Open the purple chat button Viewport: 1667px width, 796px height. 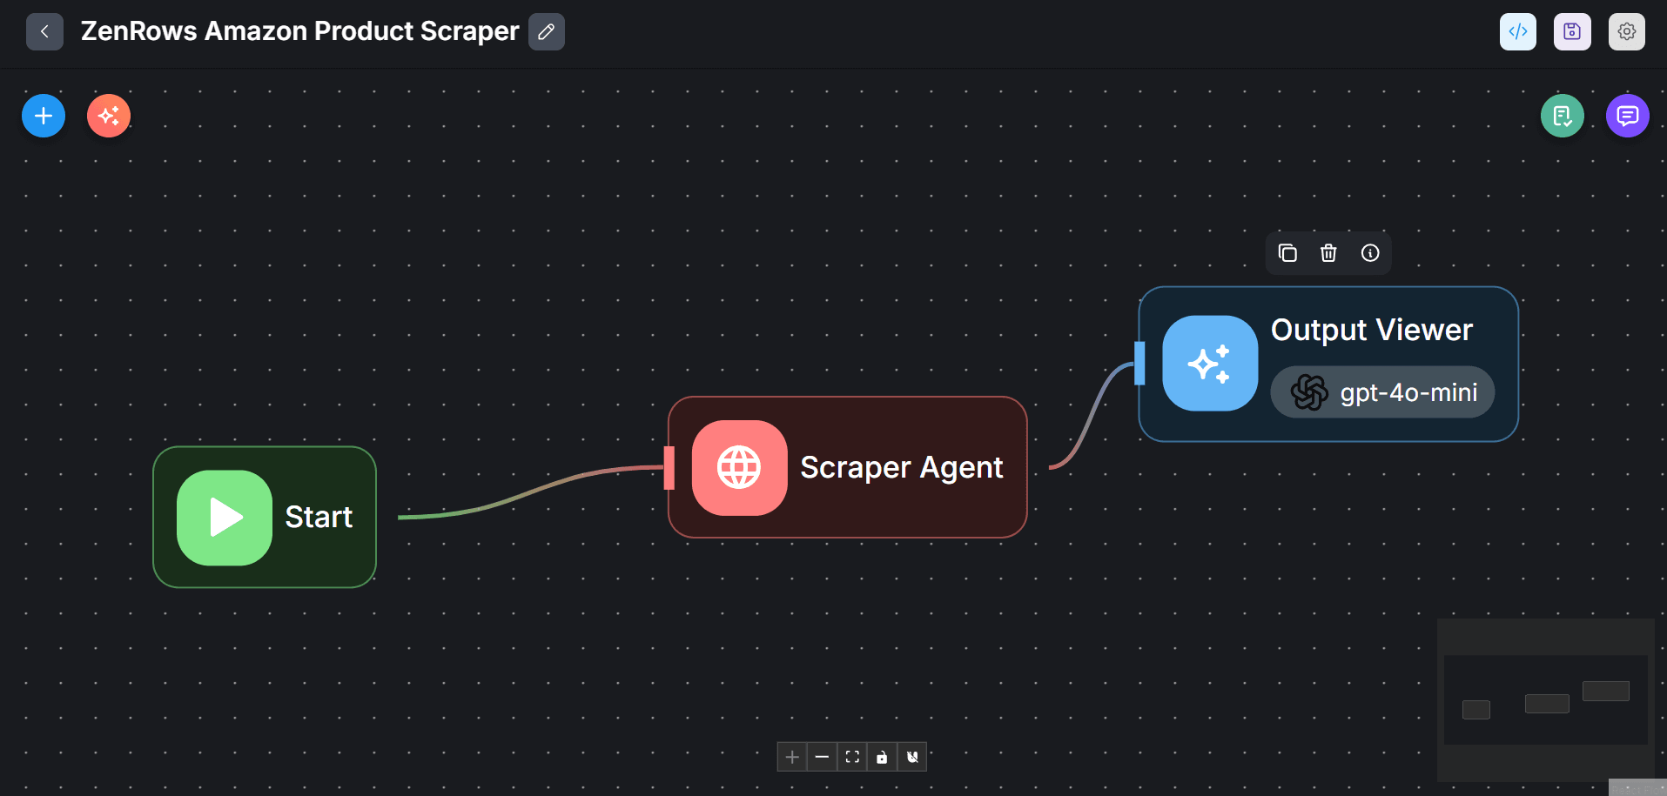tap(1628, 116)
